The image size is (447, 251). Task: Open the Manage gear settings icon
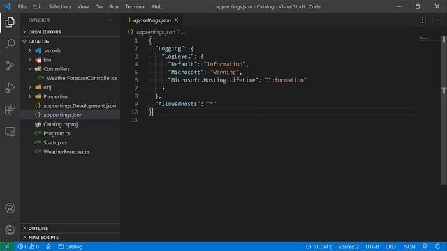[x=10, y=229]
